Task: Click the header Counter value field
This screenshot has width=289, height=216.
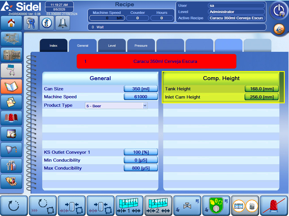Action: point(137,18)
